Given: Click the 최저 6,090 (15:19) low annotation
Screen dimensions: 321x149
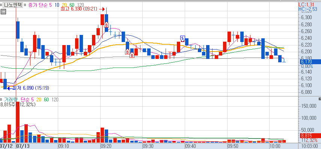Looking at the screenshot, I should (31, 88).
